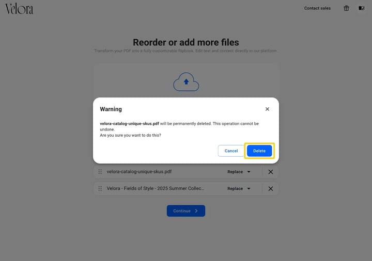Open Replace dropdown for velora-catalog-unique-skus.pdf
The image size is (372, 261).
click(239, 172)
